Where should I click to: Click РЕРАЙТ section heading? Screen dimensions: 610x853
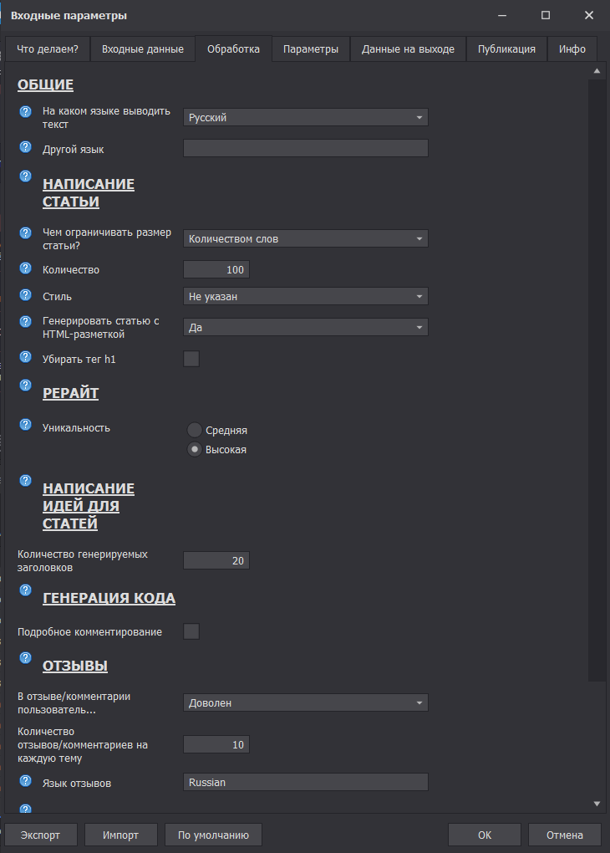(71, 393)
